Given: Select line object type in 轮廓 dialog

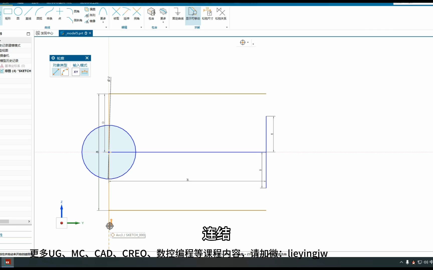Looking at the screenshot, I should click(x=56, y=72).
